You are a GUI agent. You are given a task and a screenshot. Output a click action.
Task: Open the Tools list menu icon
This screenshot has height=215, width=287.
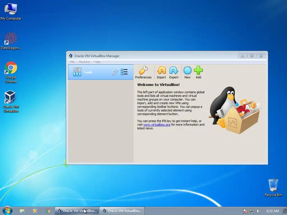[x=124, y=72]
